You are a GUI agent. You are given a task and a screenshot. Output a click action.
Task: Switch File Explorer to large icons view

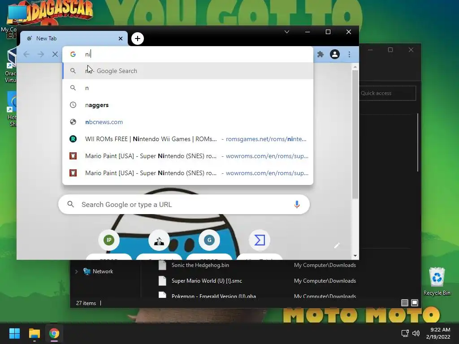tap(415, 303)
